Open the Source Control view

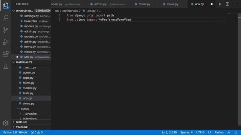6,30
